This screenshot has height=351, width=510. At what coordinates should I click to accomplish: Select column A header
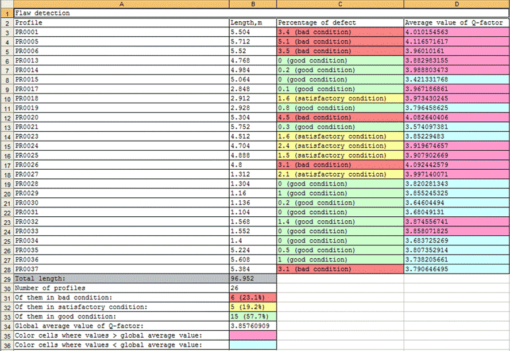(x=121, y=4)
